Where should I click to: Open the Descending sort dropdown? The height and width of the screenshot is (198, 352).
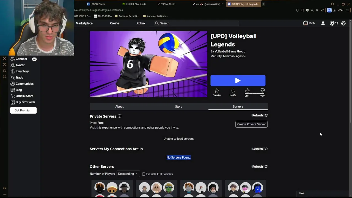pyautogui.click(x=128, y=174)
